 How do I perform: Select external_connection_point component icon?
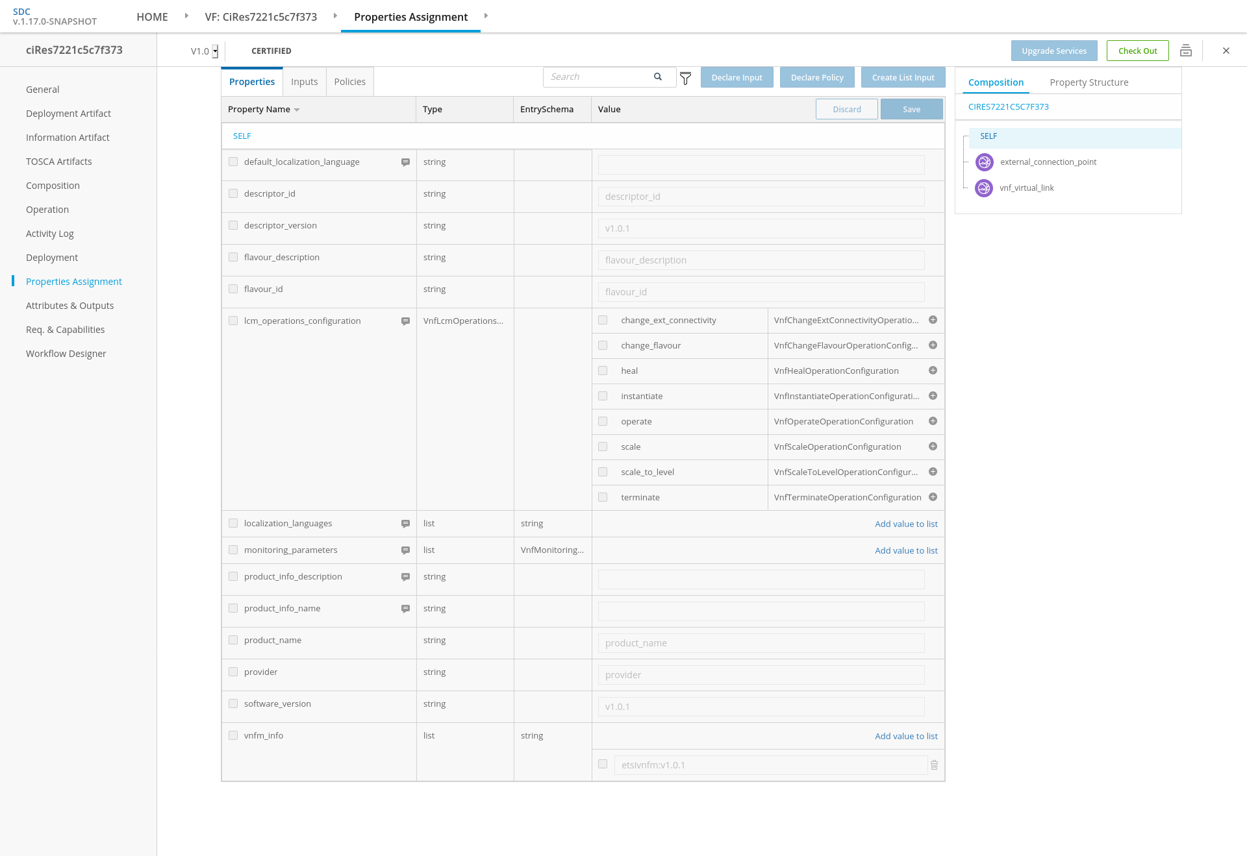tap(985, 162)
